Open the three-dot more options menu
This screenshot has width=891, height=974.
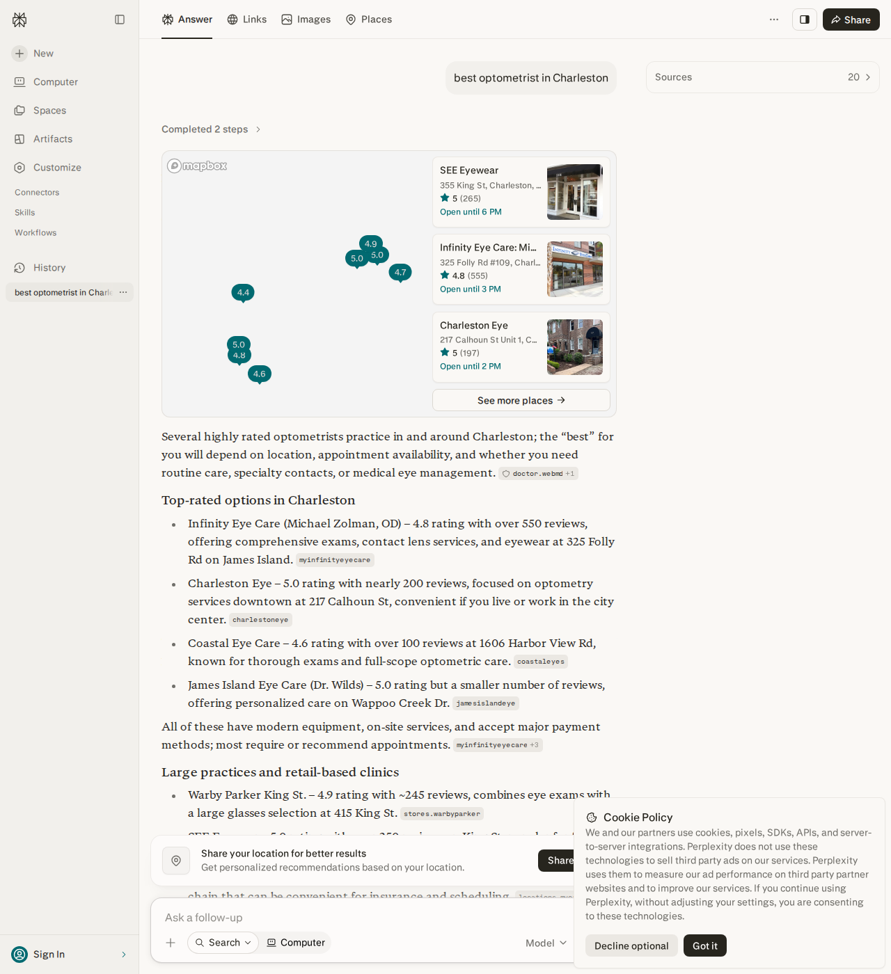click(x=774, y=19)
